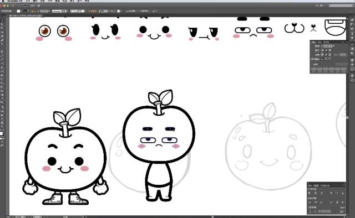Image resolution: width=355 pixels, height=218 pixels.
Task: Select the bevel join icon in Stroke panel
Action: (330, 55)
